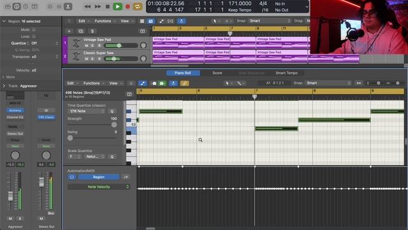This screenshot has width=408, height=230.
Task: Click the red Record button
Action: click(x=127, y=6)
